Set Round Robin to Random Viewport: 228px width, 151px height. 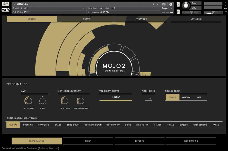click(x=186, y=97)
